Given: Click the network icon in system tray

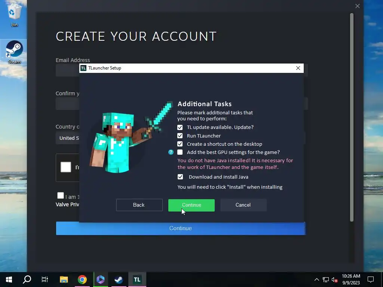Looking at the screenshot, I should [326, 280].
